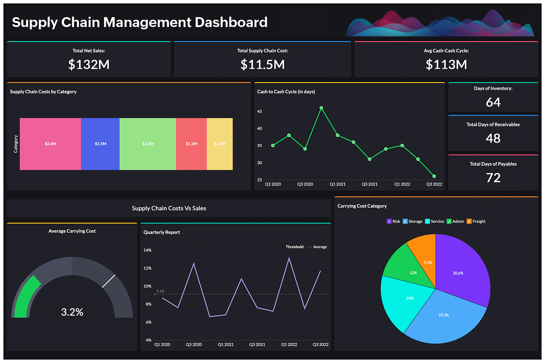Select the $2.2M green bar segment

(x=148, y=144)
